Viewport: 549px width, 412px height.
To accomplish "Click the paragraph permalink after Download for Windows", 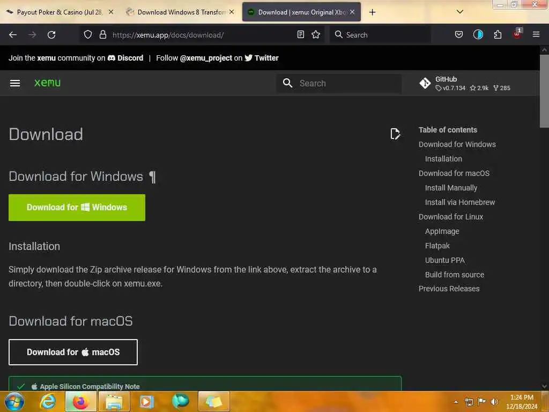I will click(152, 176).
